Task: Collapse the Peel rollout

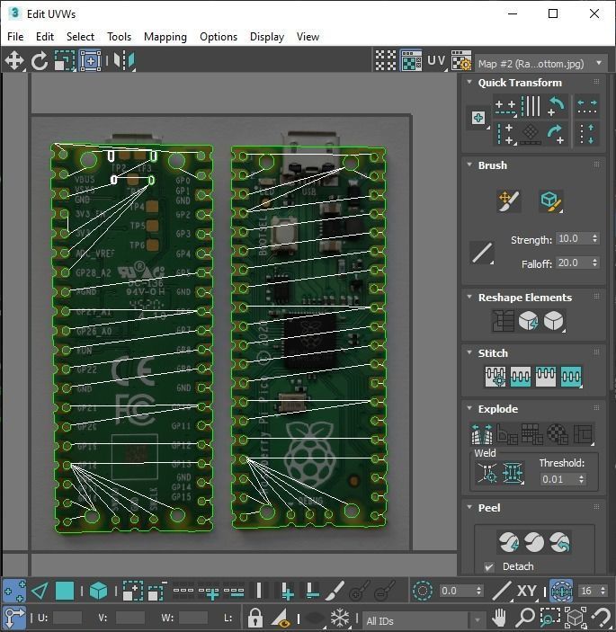Action: pos(469,507)
